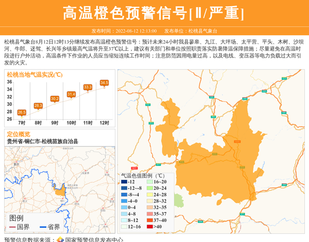Viewport: 309px width, 242px height.
Task: Click the 高温橙色预警信号 title banner
Action: tap(154, 13)
